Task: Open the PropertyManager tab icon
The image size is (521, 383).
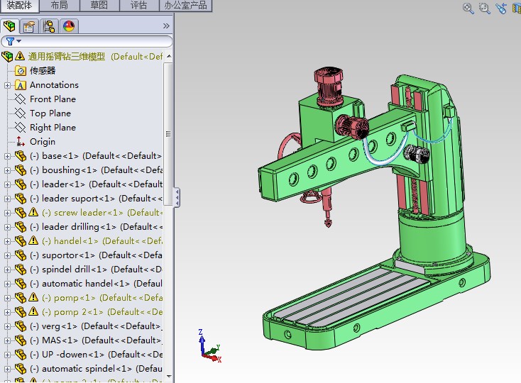Action: pos(29,26)
